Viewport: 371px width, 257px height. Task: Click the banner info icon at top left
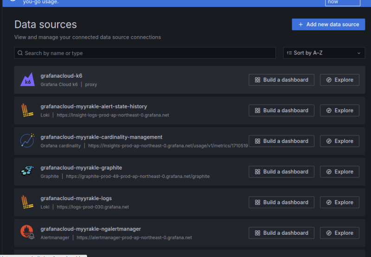[x=13, y=1]
